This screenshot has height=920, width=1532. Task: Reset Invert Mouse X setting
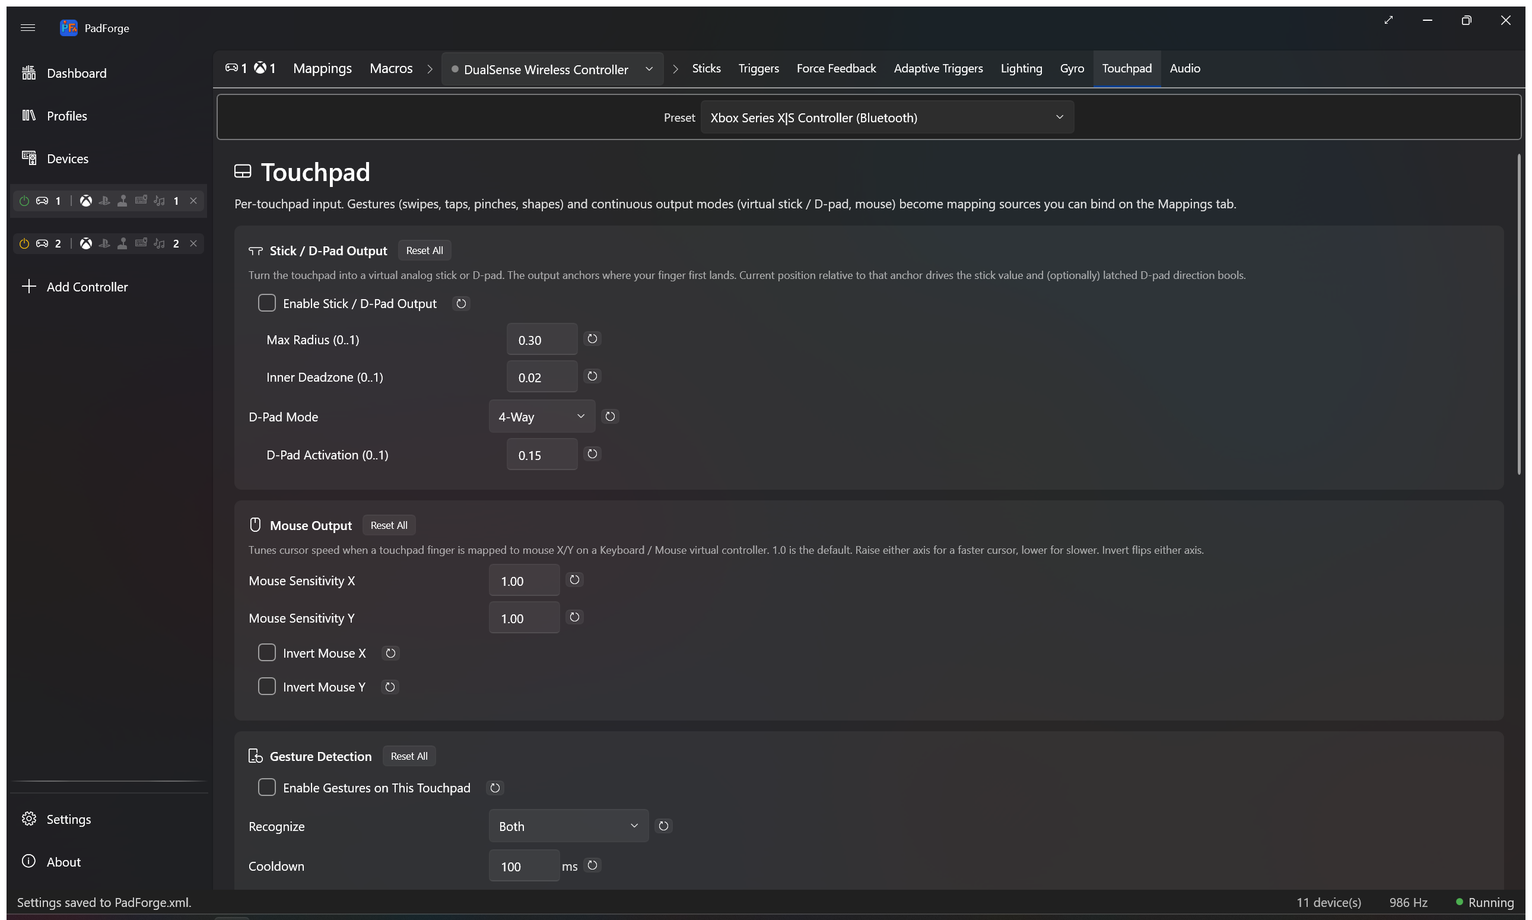pyautogui.click(x=390, y=653)
